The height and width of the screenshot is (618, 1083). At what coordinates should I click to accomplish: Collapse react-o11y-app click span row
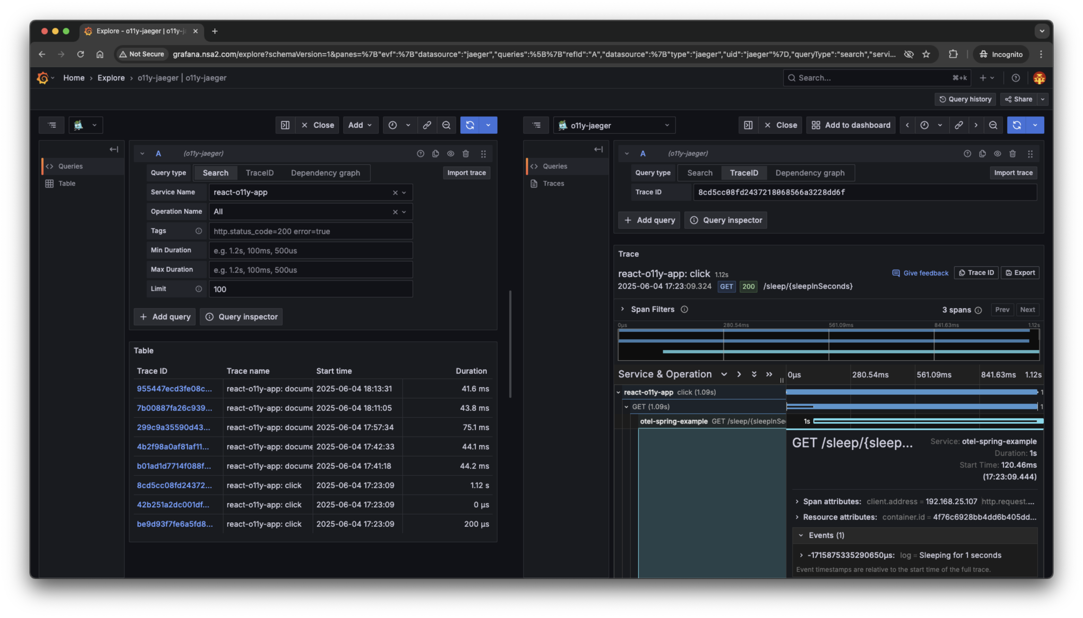(x=618, y=392)
